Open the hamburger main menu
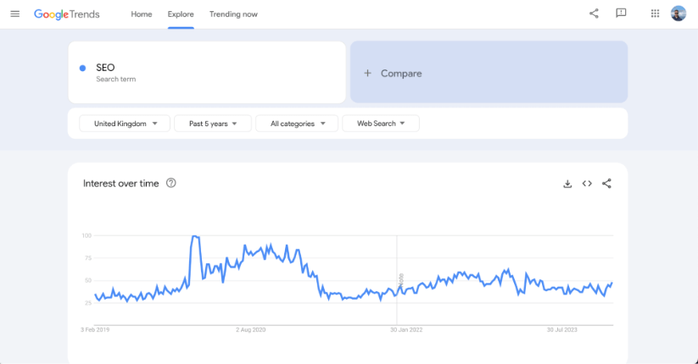This screenshot has width=698, height=364. (x=14, y=14)
